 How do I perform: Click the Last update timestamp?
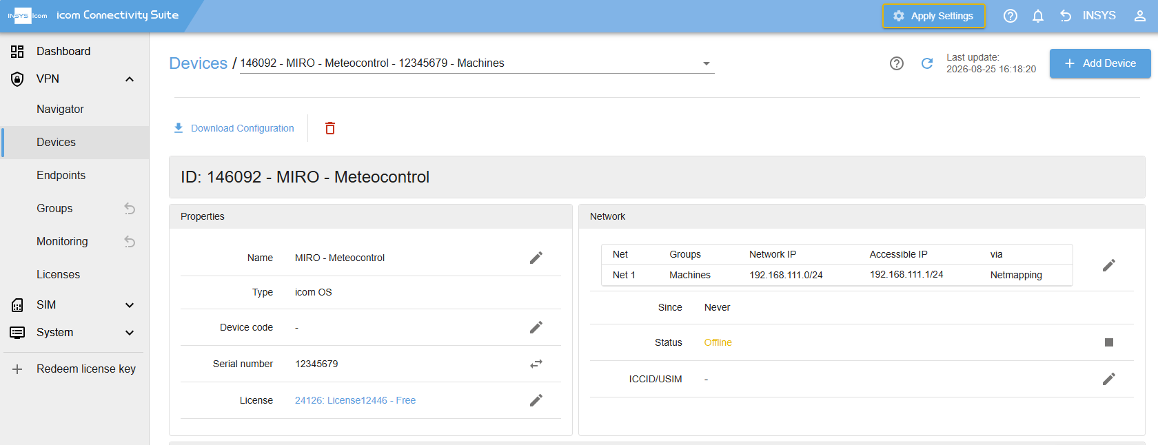(991, 63)
